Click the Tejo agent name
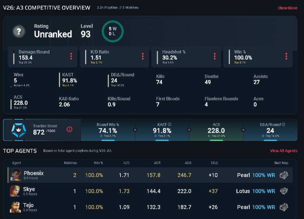Image resolution: width=304 pixels, height=219 pixels. click(x=28, y=205)
